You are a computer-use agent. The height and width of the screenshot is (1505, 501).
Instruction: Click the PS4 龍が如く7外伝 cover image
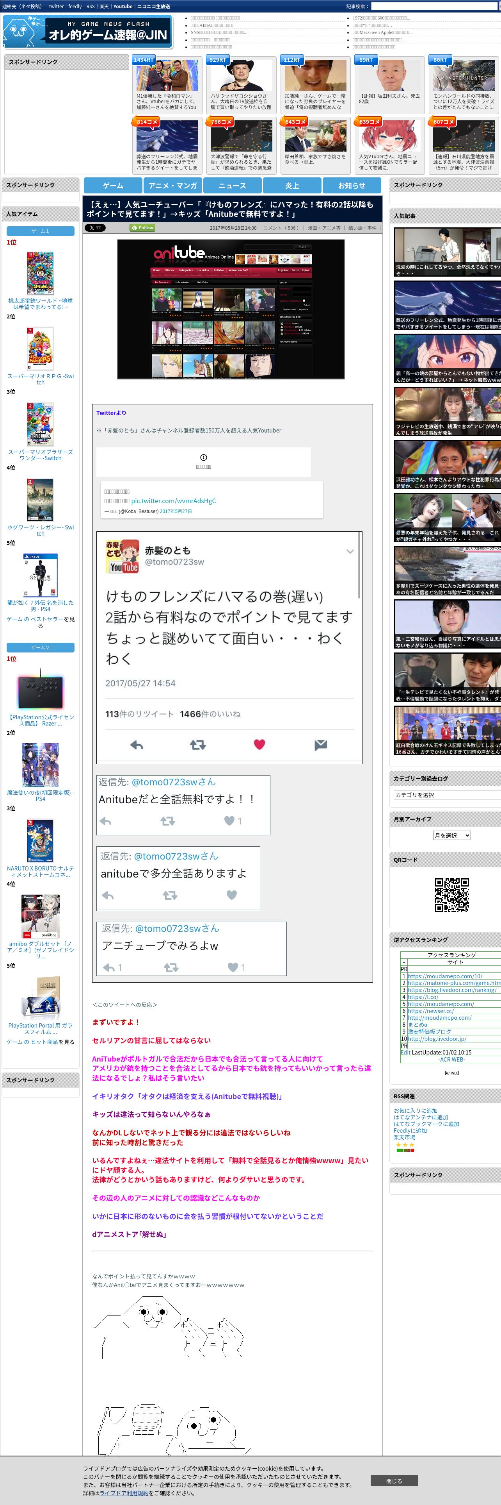(40, 576)
